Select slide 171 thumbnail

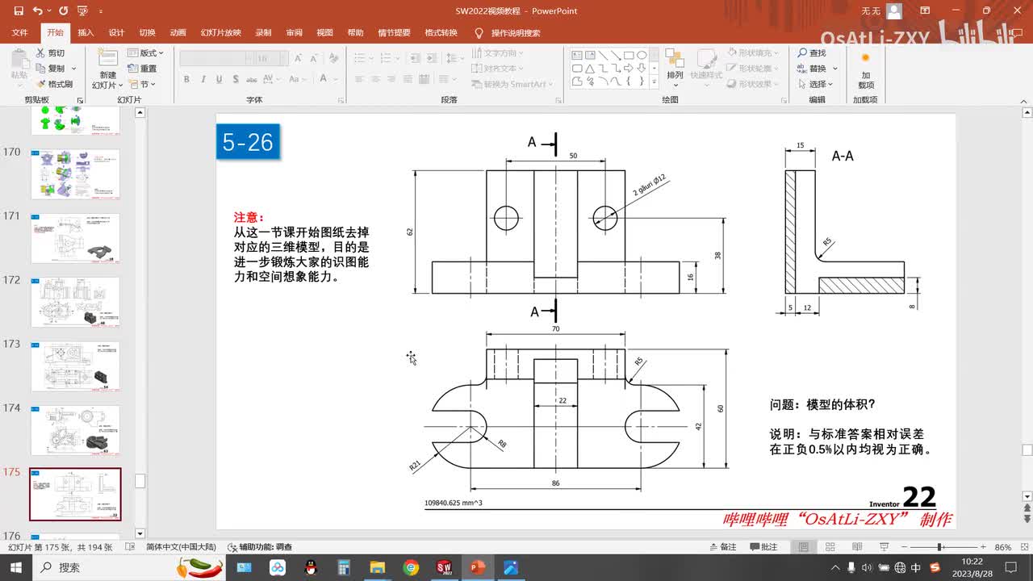click(75, 238)
